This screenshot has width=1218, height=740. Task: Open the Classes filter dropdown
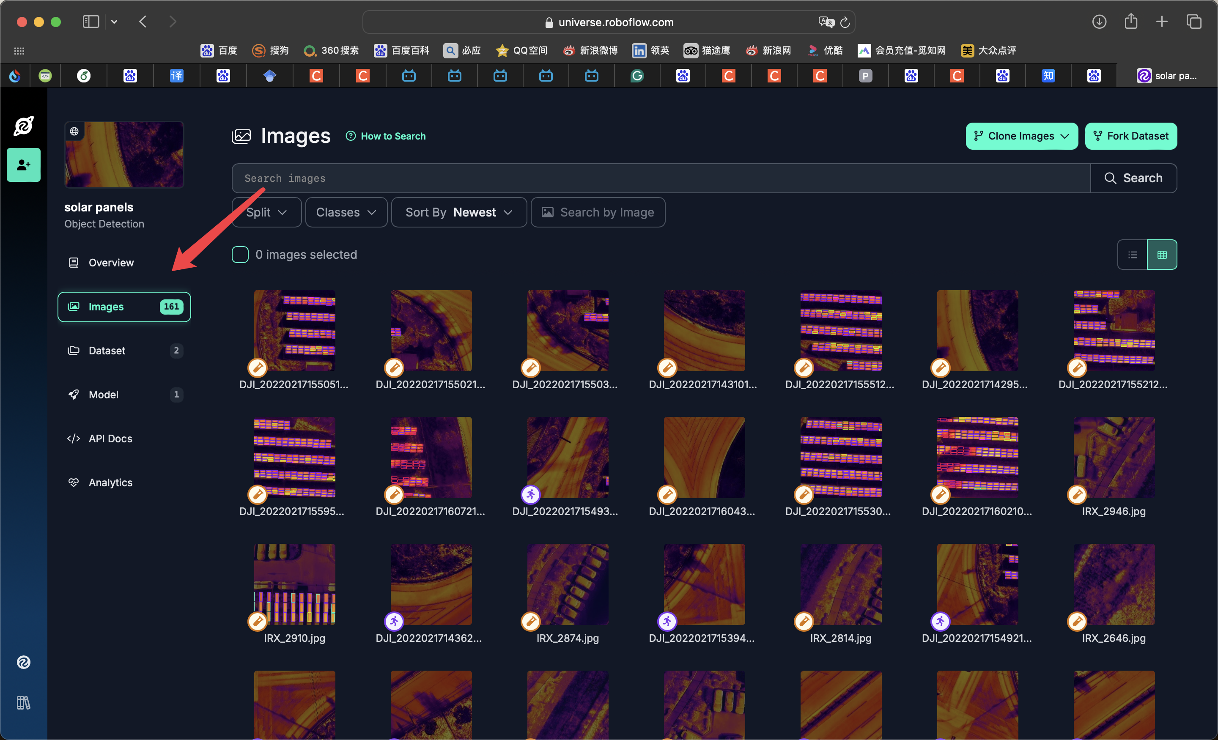click(346, 213)
